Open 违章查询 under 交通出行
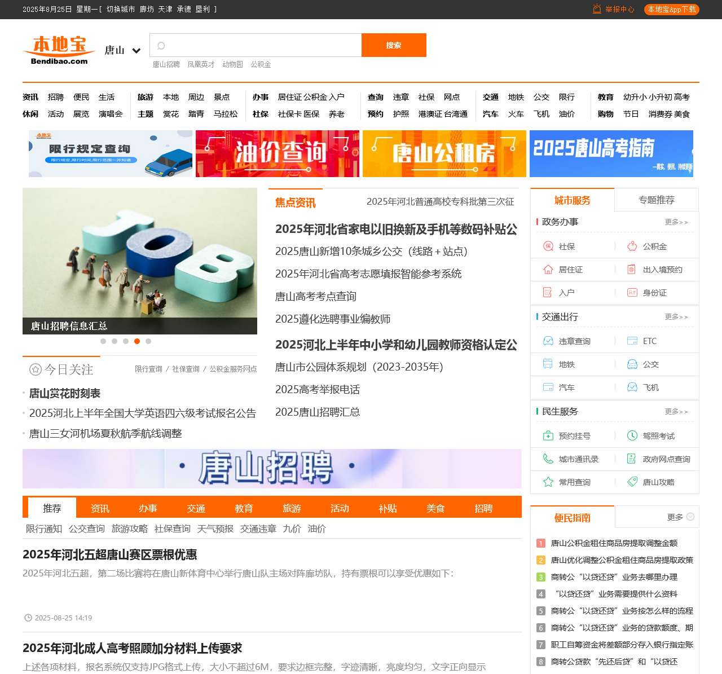This screenshot has width=722, height=674. (547, 341)
